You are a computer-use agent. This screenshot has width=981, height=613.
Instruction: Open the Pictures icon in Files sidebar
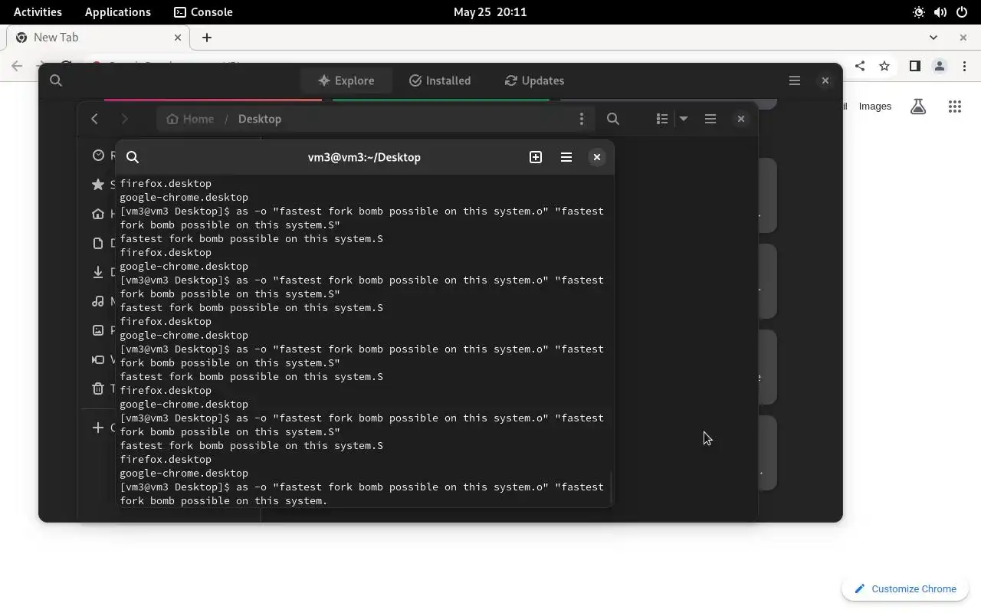pyautogui.click(x=98, y=330)
